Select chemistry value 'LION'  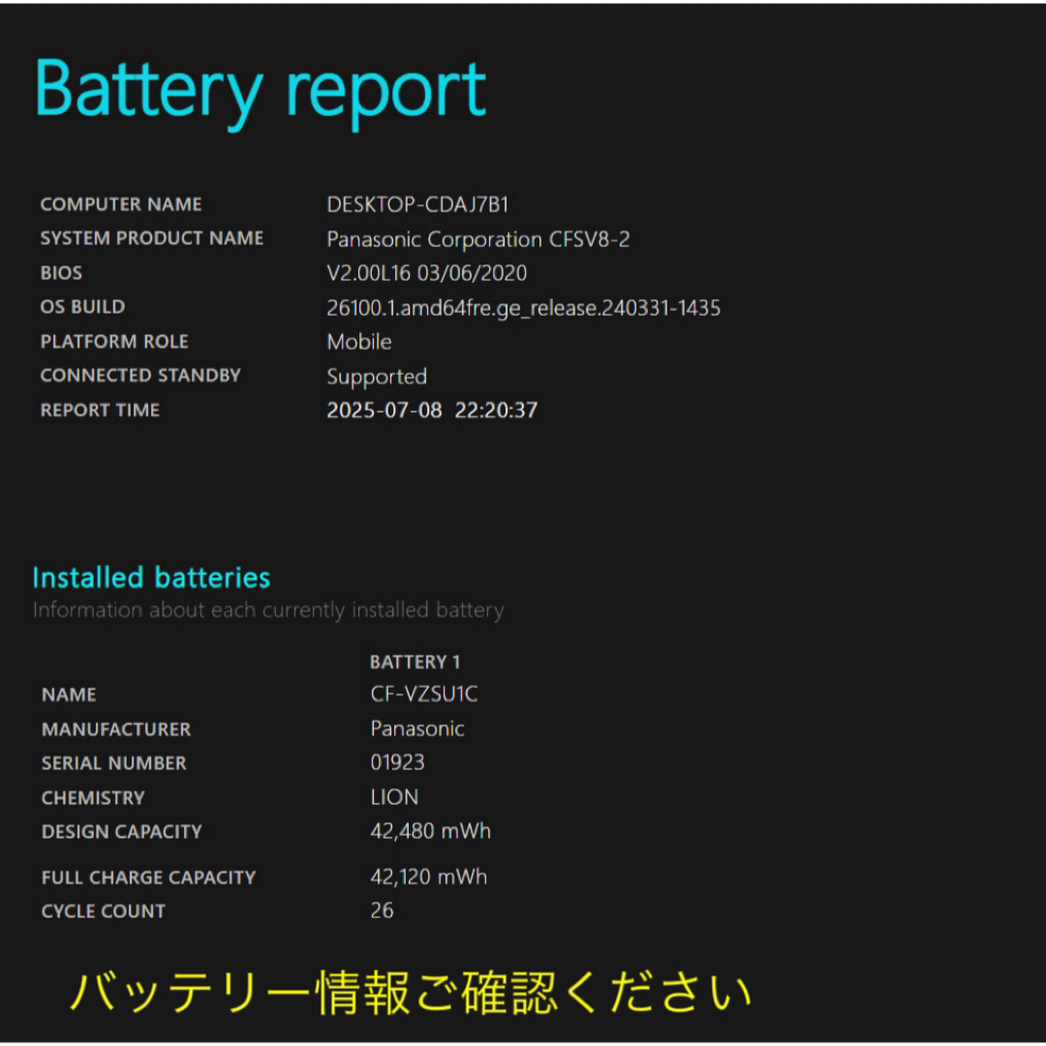[394, 797]
